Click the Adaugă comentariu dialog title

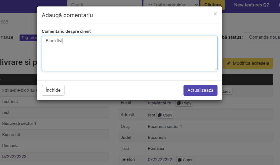tap(67, 15)
